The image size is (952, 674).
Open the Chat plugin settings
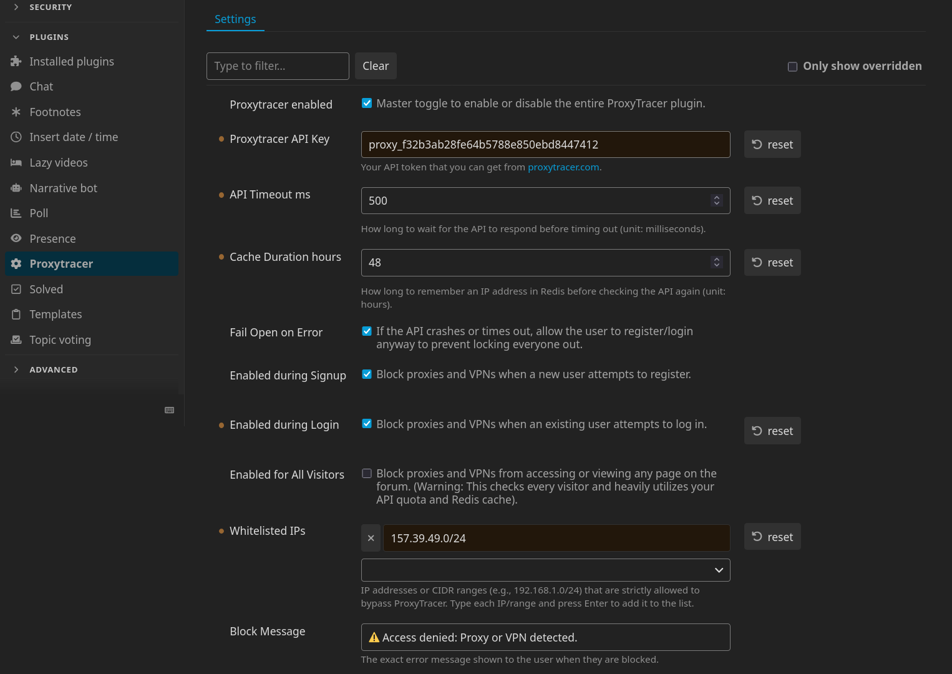(x=41, y=86)
